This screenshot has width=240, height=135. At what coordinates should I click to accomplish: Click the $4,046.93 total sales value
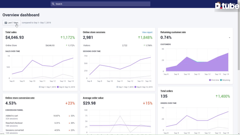tap(15, 37)
